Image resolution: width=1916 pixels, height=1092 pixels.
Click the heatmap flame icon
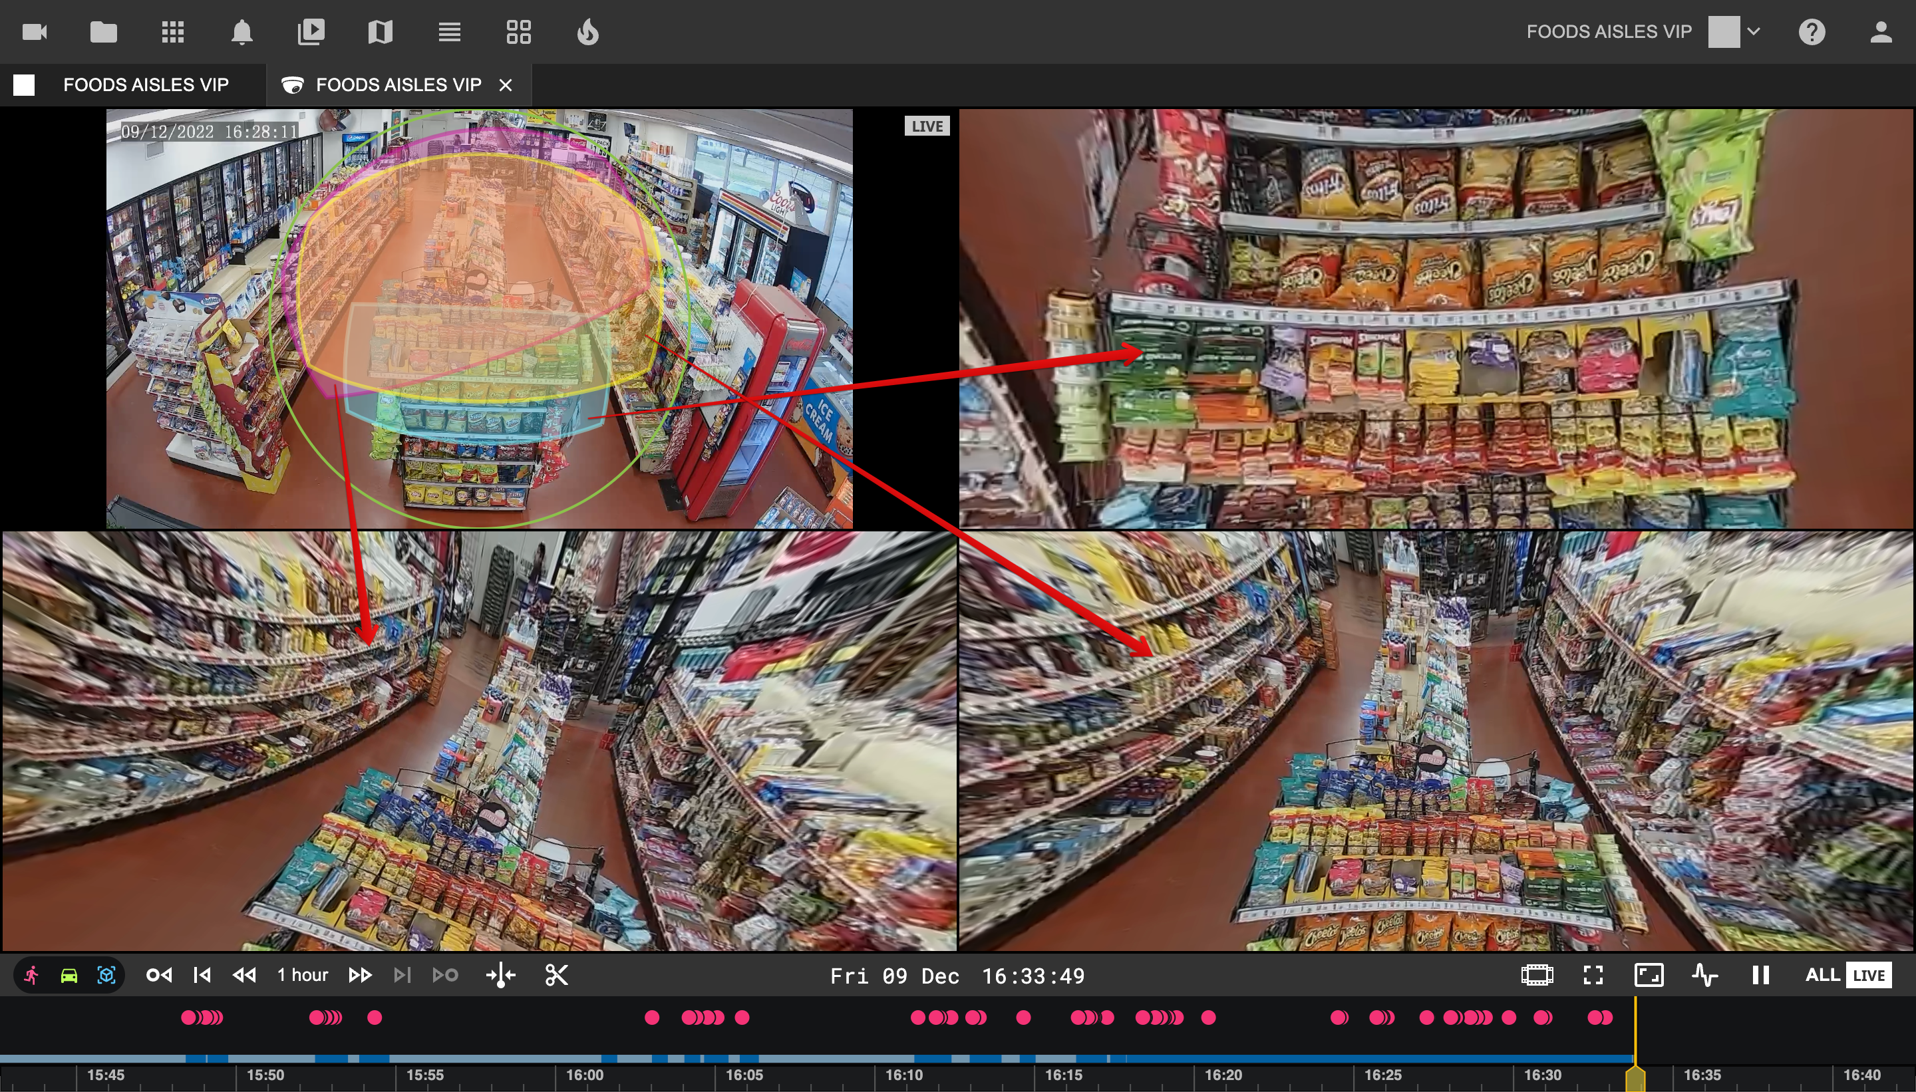tap(587, 31)
